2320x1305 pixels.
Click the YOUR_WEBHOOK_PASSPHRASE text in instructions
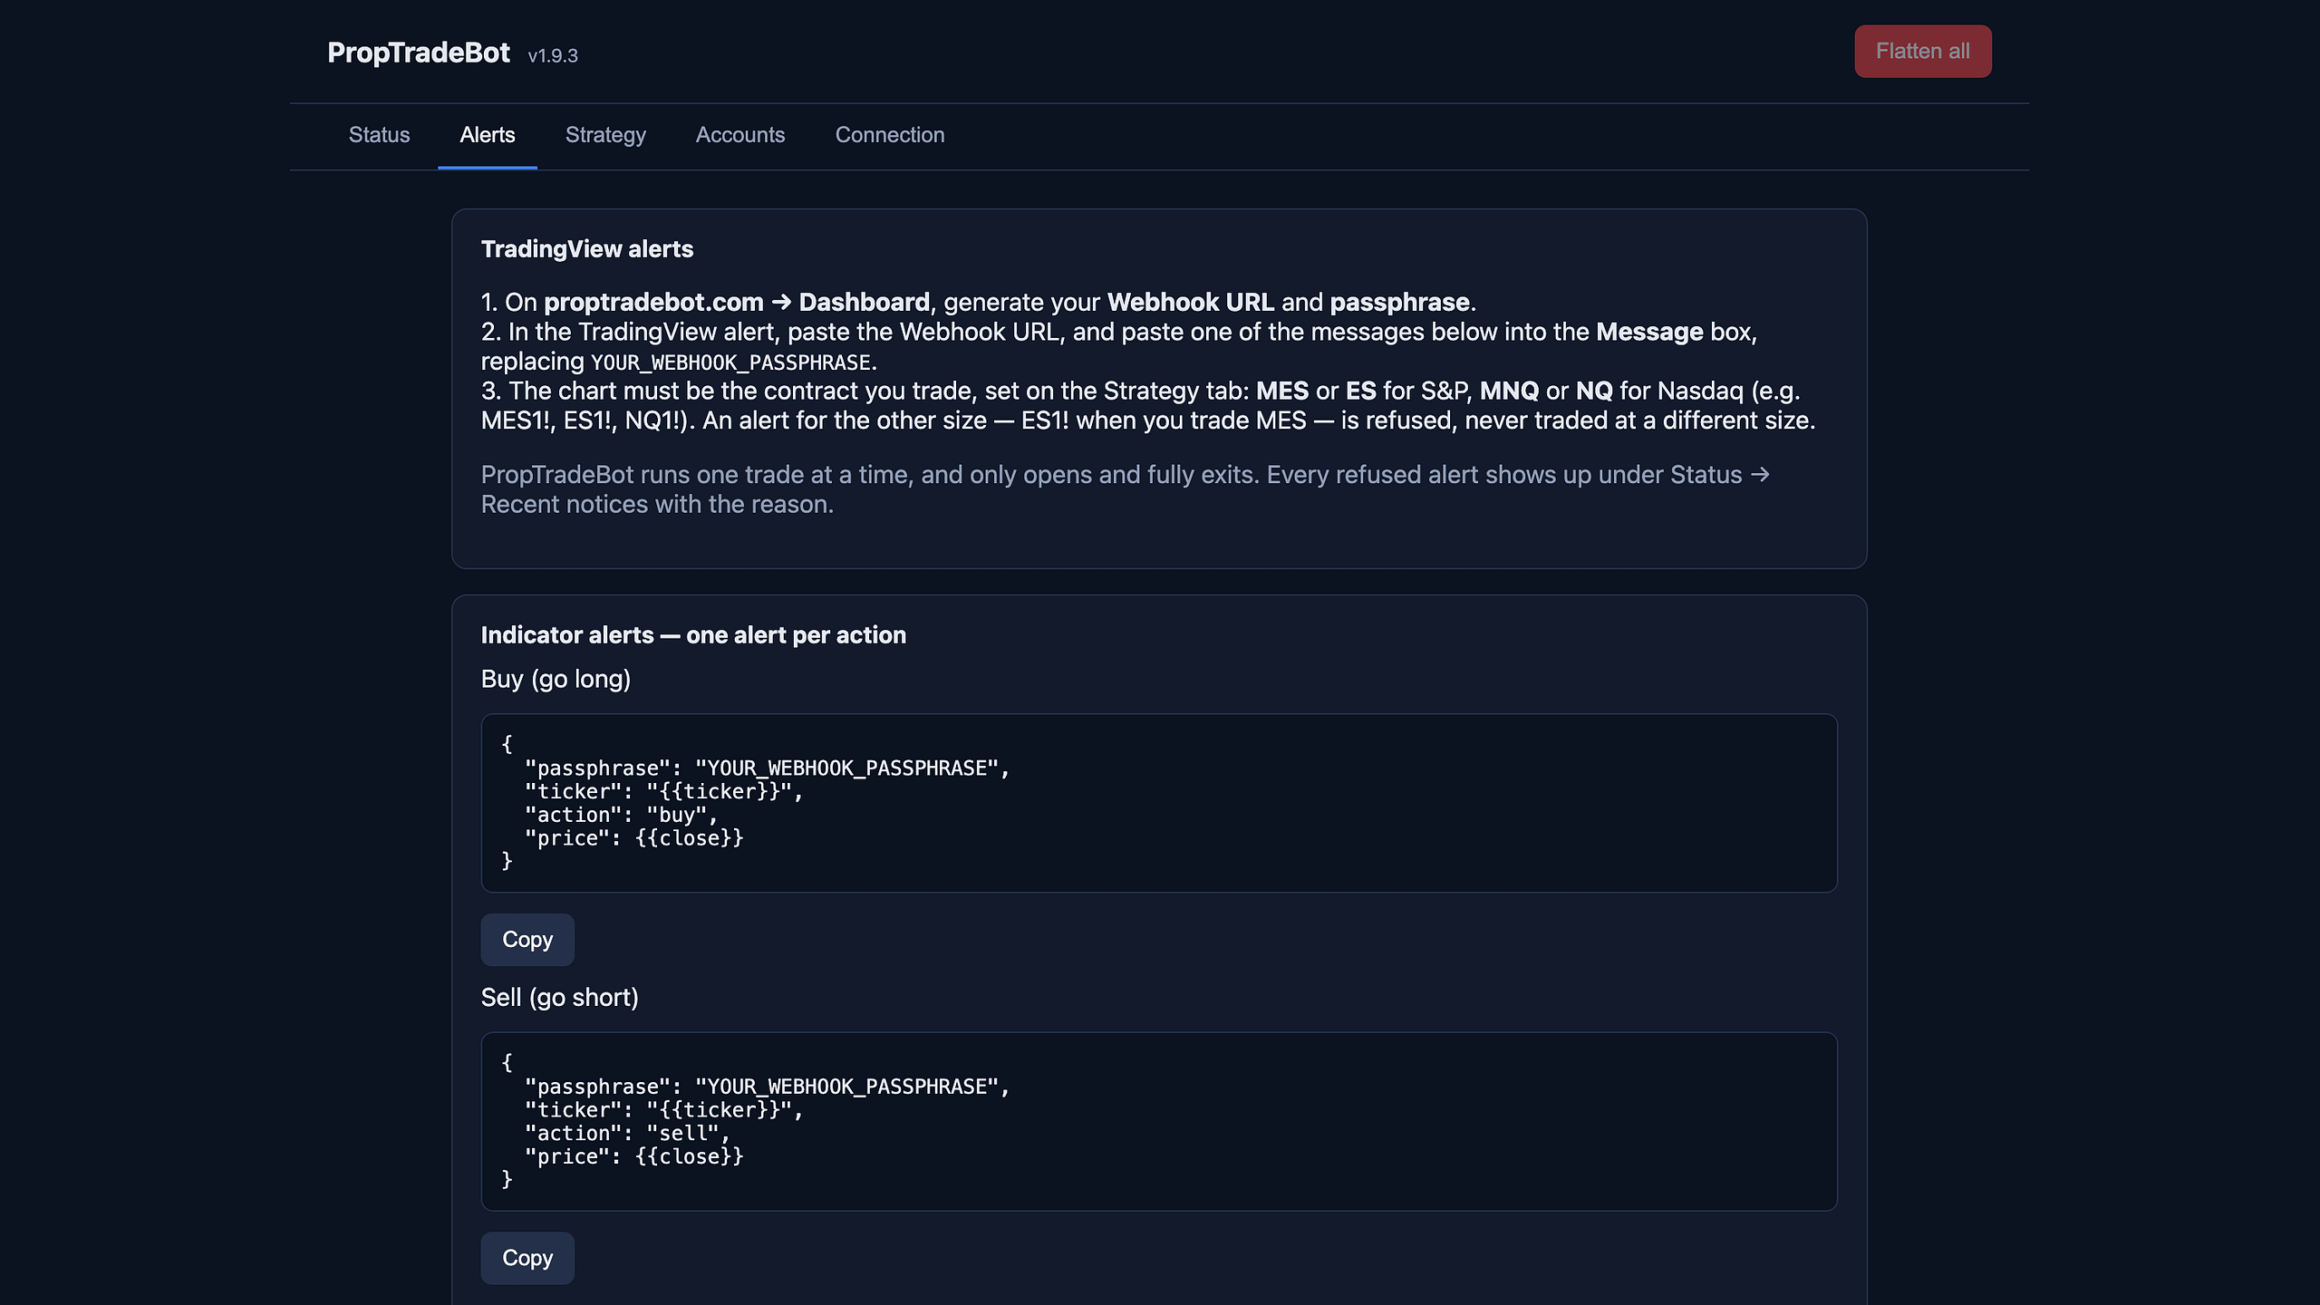731,362
